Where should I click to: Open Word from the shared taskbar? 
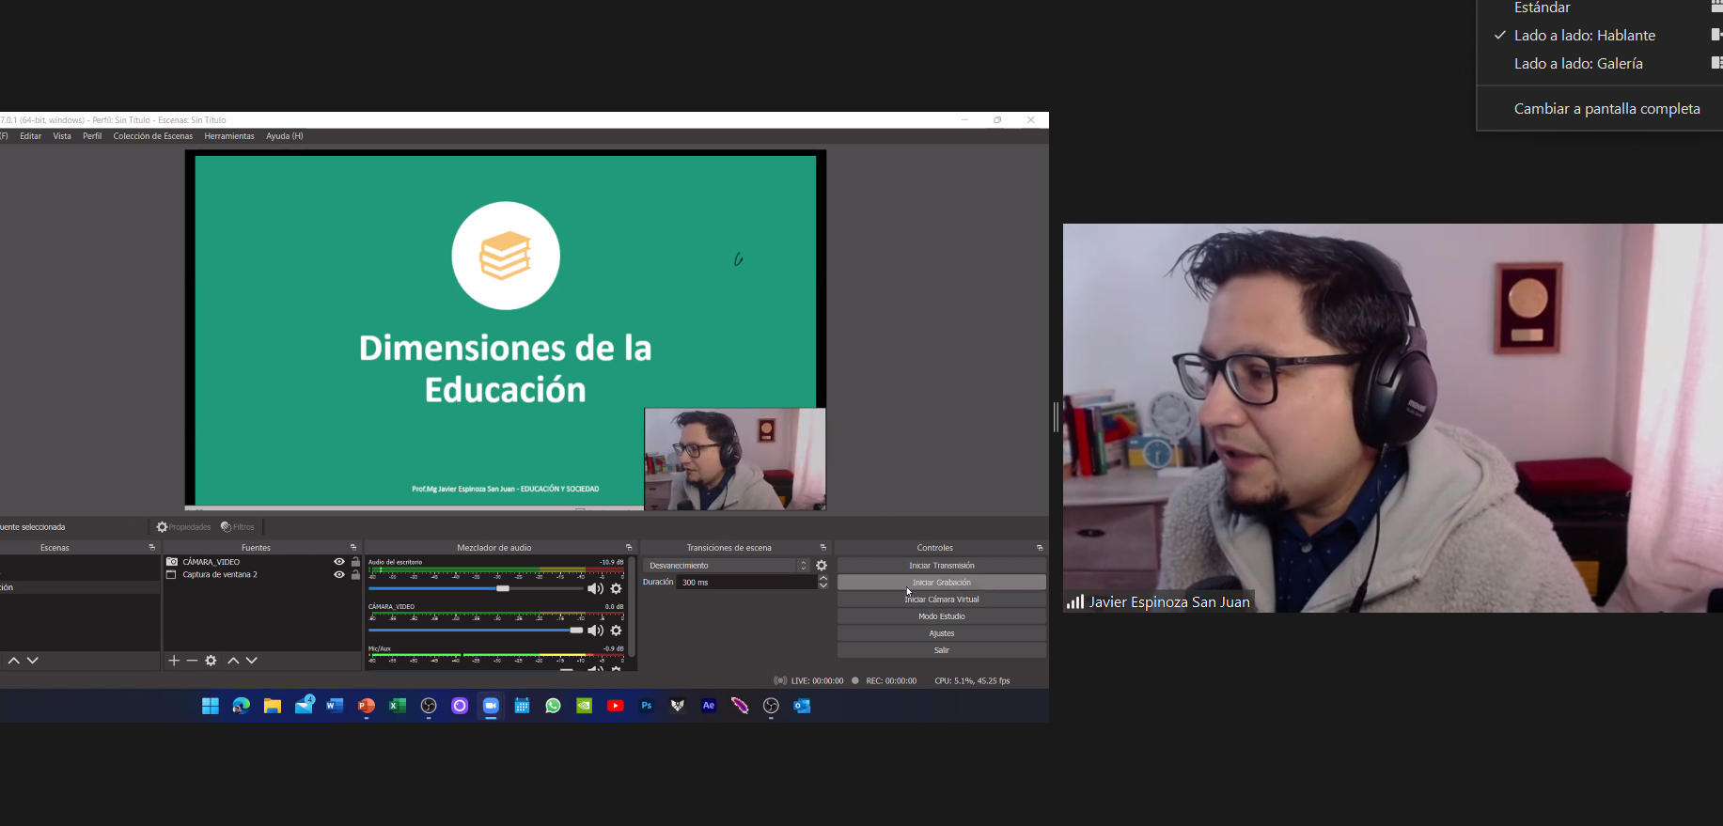pyautogui.click(x=335, y=706)
